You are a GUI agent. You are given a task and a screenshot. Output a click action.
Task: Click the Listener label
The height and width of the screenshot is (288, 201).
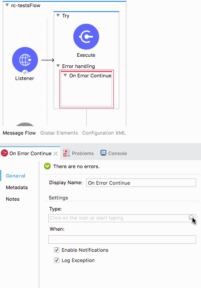(25, 78)
